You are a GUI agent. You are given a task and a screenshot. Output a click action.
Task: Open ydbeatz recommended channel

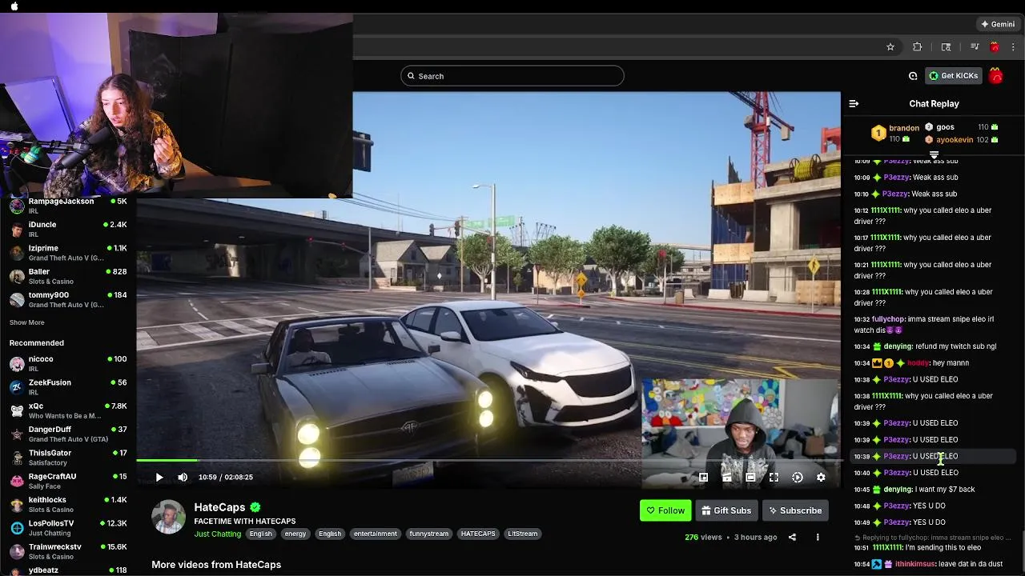pyautogui.click(x=68, y=570)
